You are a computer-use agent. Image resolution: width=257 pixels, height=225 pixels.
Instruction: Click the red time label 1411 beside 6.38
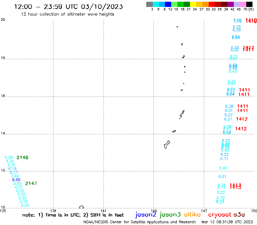coord(243,106)
